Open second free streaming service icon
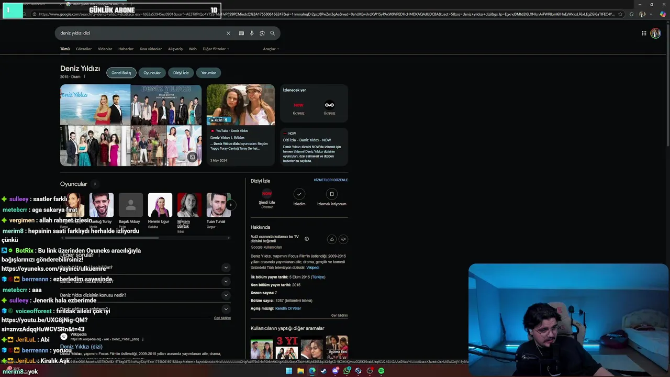670x377 pixels. coord(329,105)
